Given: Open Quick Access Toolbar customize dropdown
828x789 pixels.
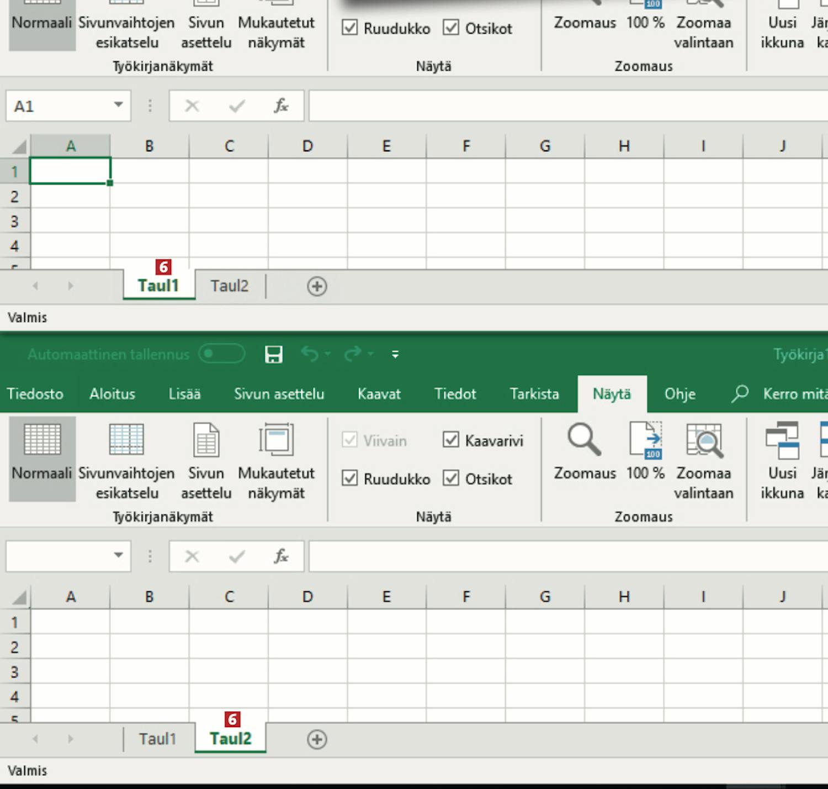Looking at the screenshot, I should [395, 354].
